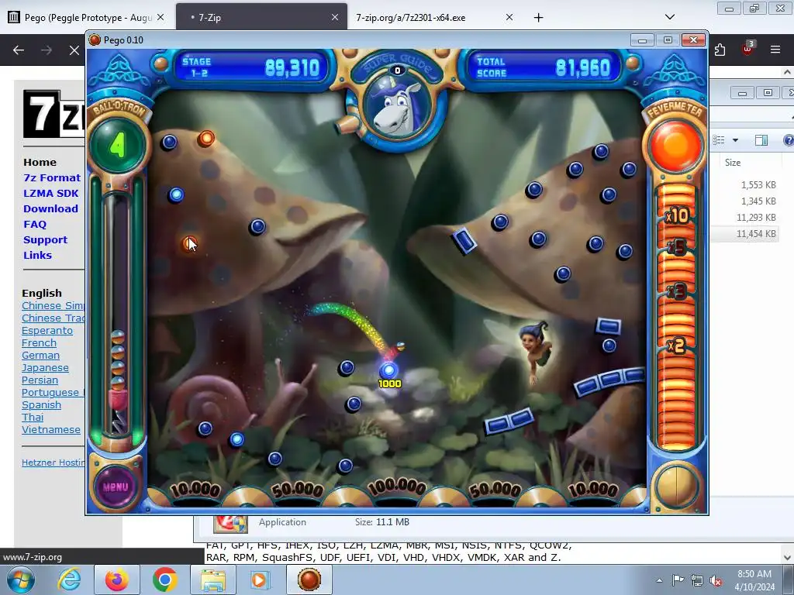Open a new browser tab

point(538,18)
